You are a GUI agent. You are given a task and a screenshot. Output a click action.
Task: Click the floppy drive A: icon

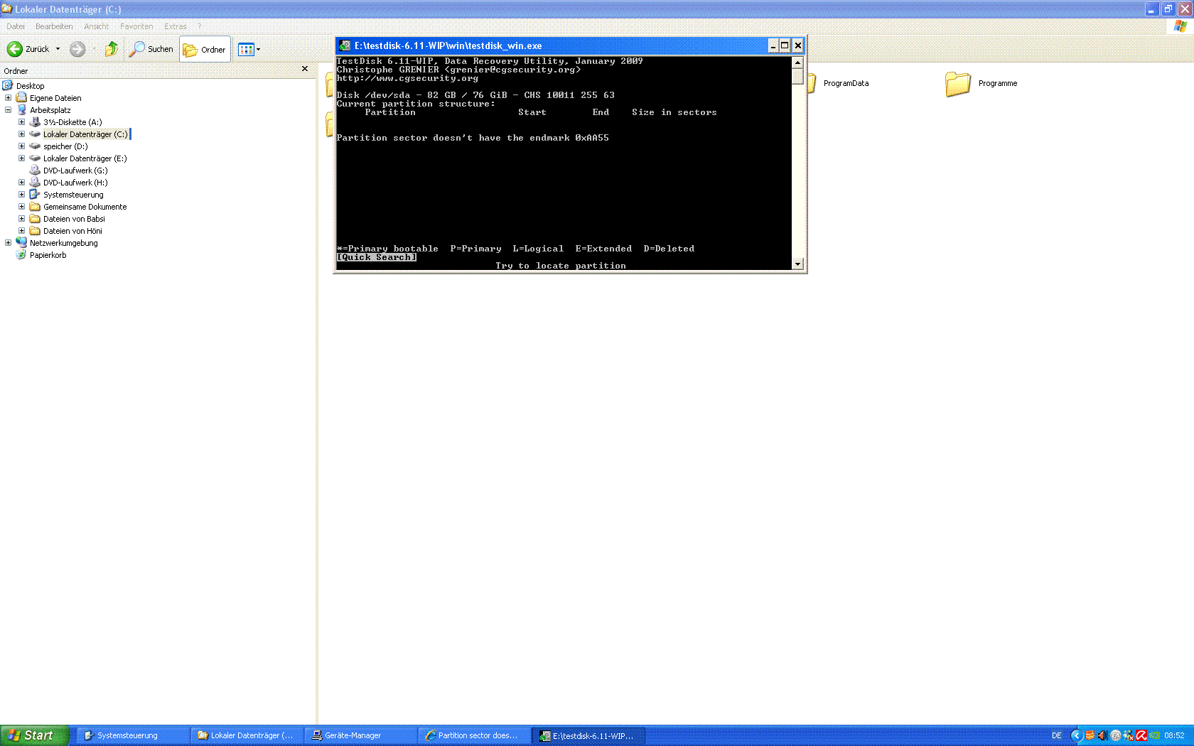pos(35,122)
